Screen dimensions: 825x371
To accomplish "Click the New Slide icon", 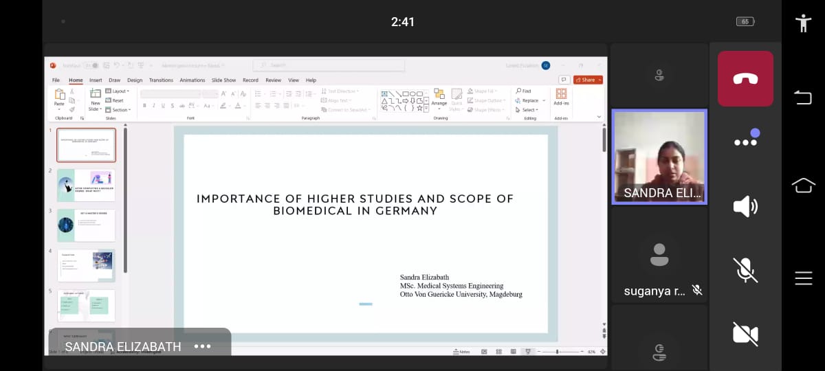I will [95, 95].
